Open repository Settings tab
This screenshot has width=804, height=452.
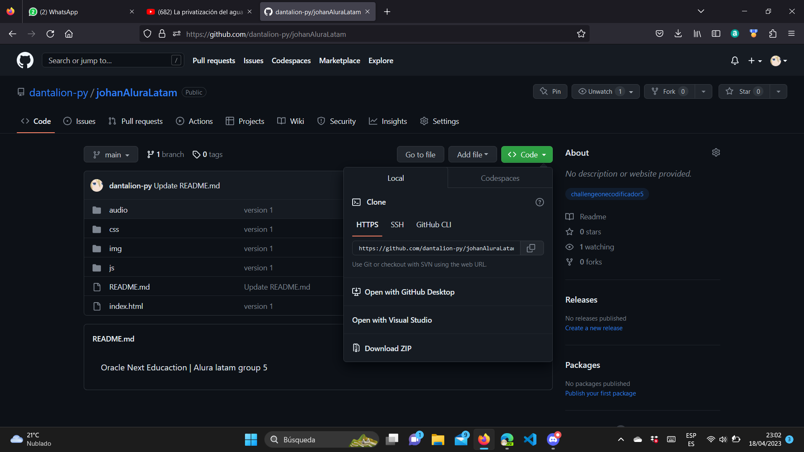coord(440,121)
